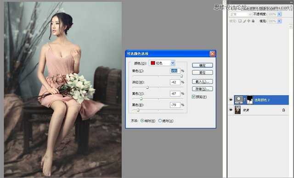
Task: Open the 填充 fill slider arrow
Action: (279, 21)
